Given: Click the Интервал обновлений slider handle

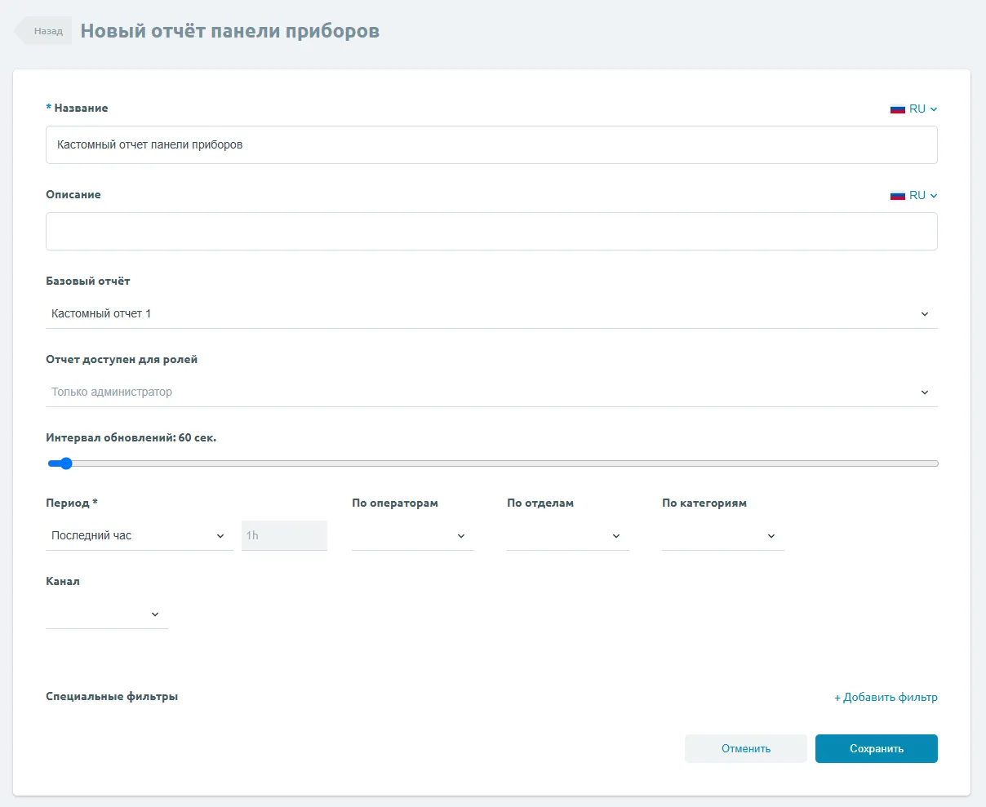Looking at the screenshot, I should click(x=66, y=463).
